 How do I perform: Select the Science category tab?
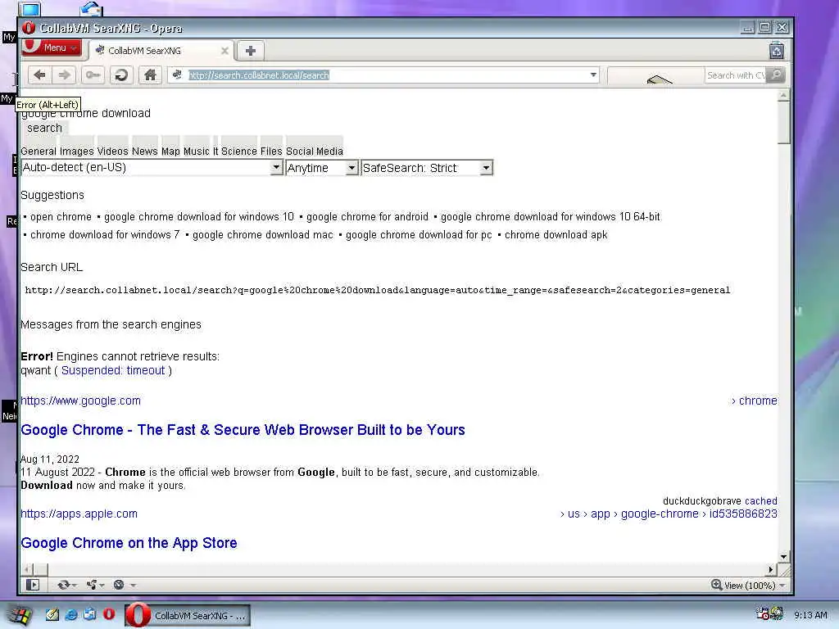pos(239,152)
